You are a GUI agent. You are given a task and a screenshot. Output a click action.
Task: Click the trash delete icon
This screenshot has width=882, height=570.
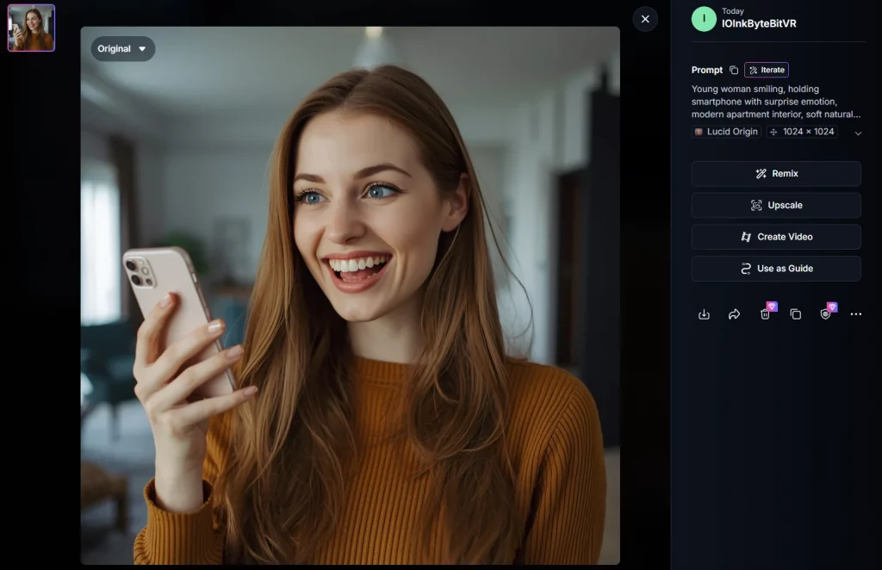coord(765,315)
